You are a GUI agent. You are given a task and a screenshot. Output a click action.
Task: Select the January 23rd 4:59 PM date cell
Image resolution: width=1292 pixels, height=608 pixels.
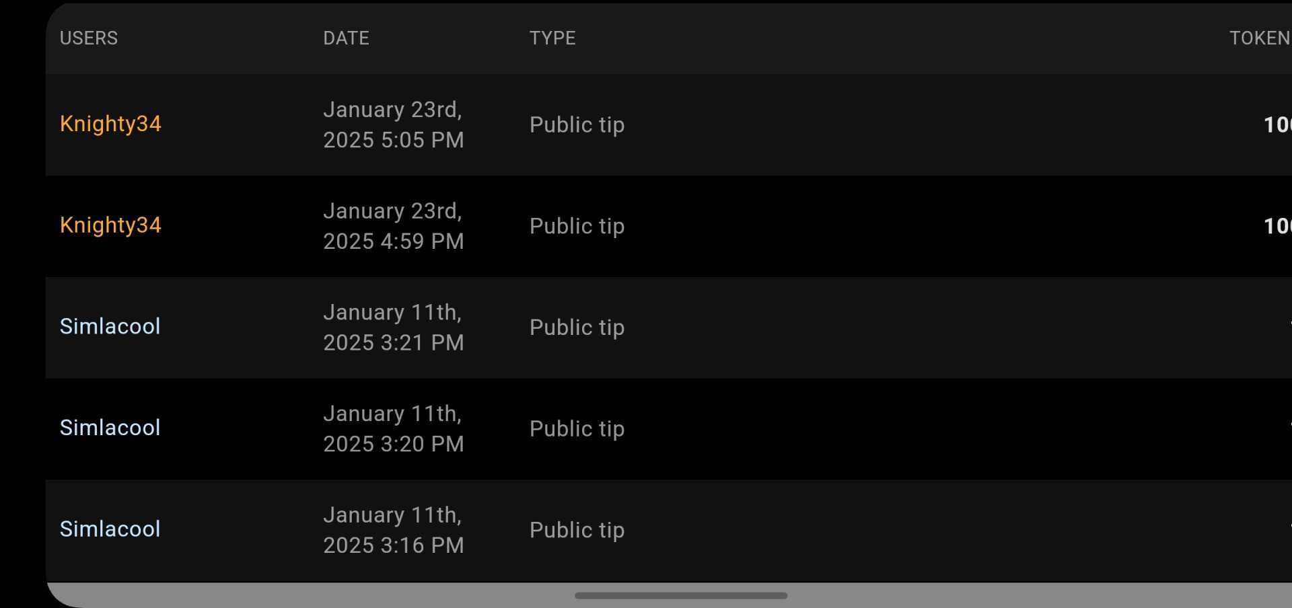[394, 226]
